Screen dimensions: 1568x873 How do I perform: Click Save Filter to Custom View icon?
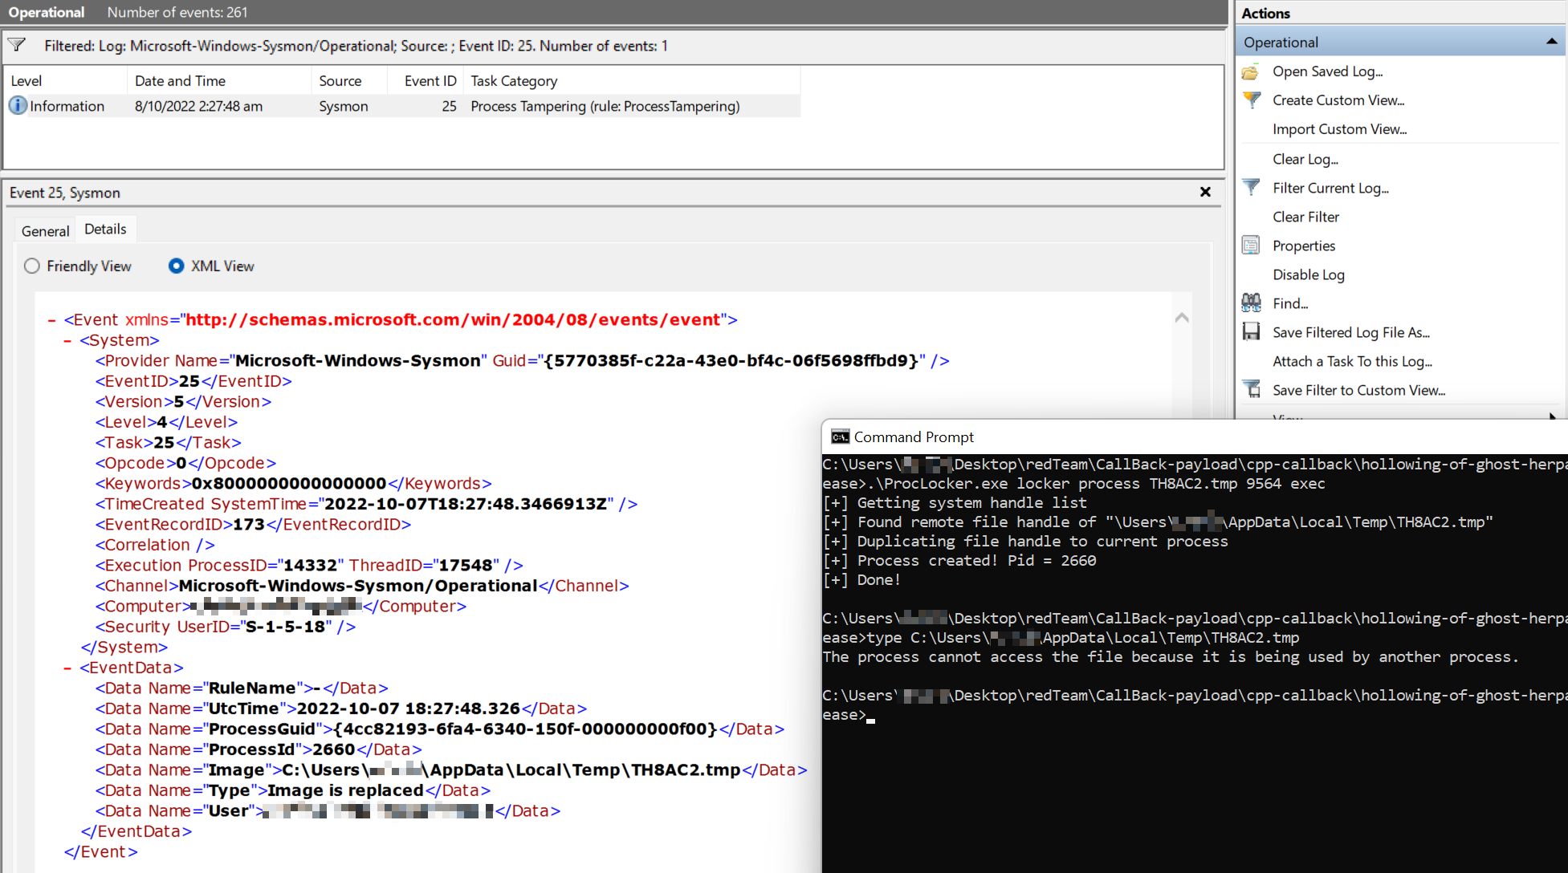[x=1251, y=390]
